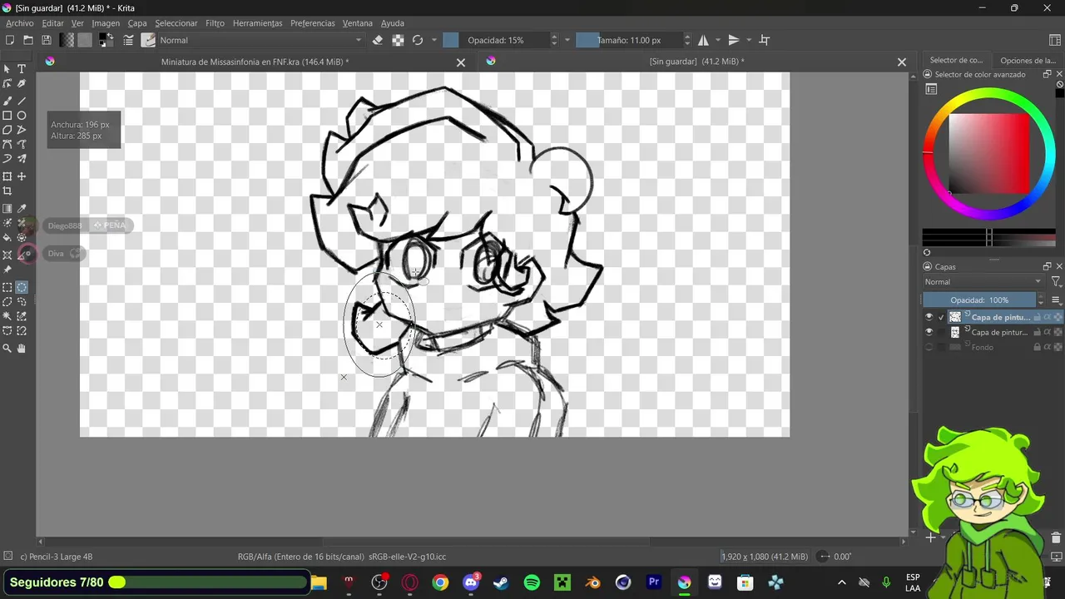Select the Move tool

[22, 176]
